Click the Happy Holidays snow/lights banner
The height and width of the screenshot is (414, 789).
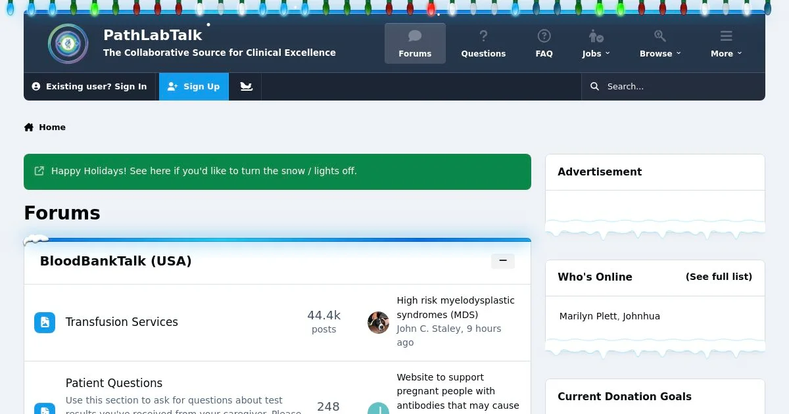click(204, 171)
